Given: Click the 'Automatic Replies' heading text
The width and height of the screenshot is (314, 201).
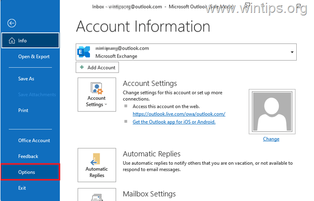Looking at the screenshot, I should point(151,154).
